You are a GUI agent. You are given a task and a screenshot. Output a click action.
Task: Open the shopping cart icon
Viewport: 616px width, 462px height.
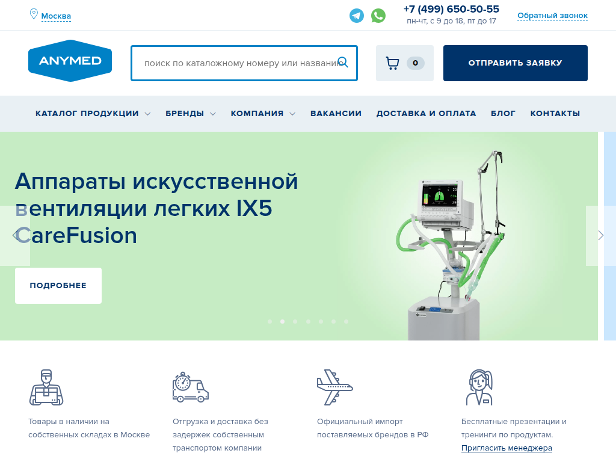point(392,63)
